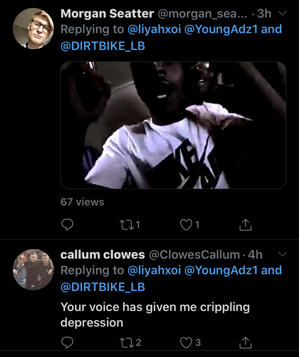Like callum clowes' tweet

[186, 342]
